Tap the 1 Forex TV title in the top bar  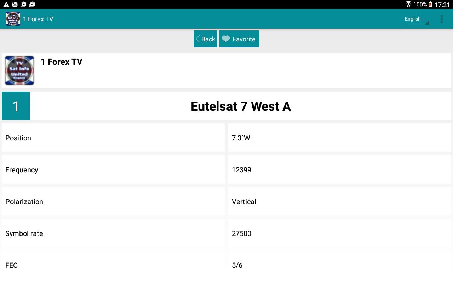click(x=38, y=19)
